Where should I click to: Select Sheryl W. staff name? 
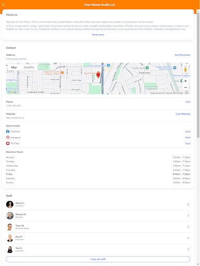click(21, 215)
